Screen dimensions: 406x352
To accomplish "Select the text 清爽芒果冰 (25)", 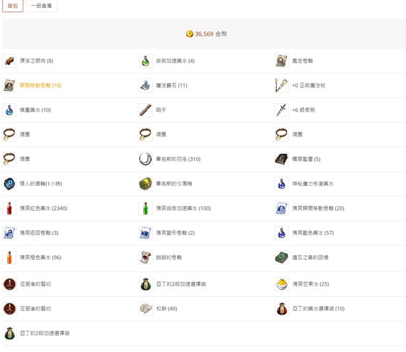I will [x=311, y=284].
